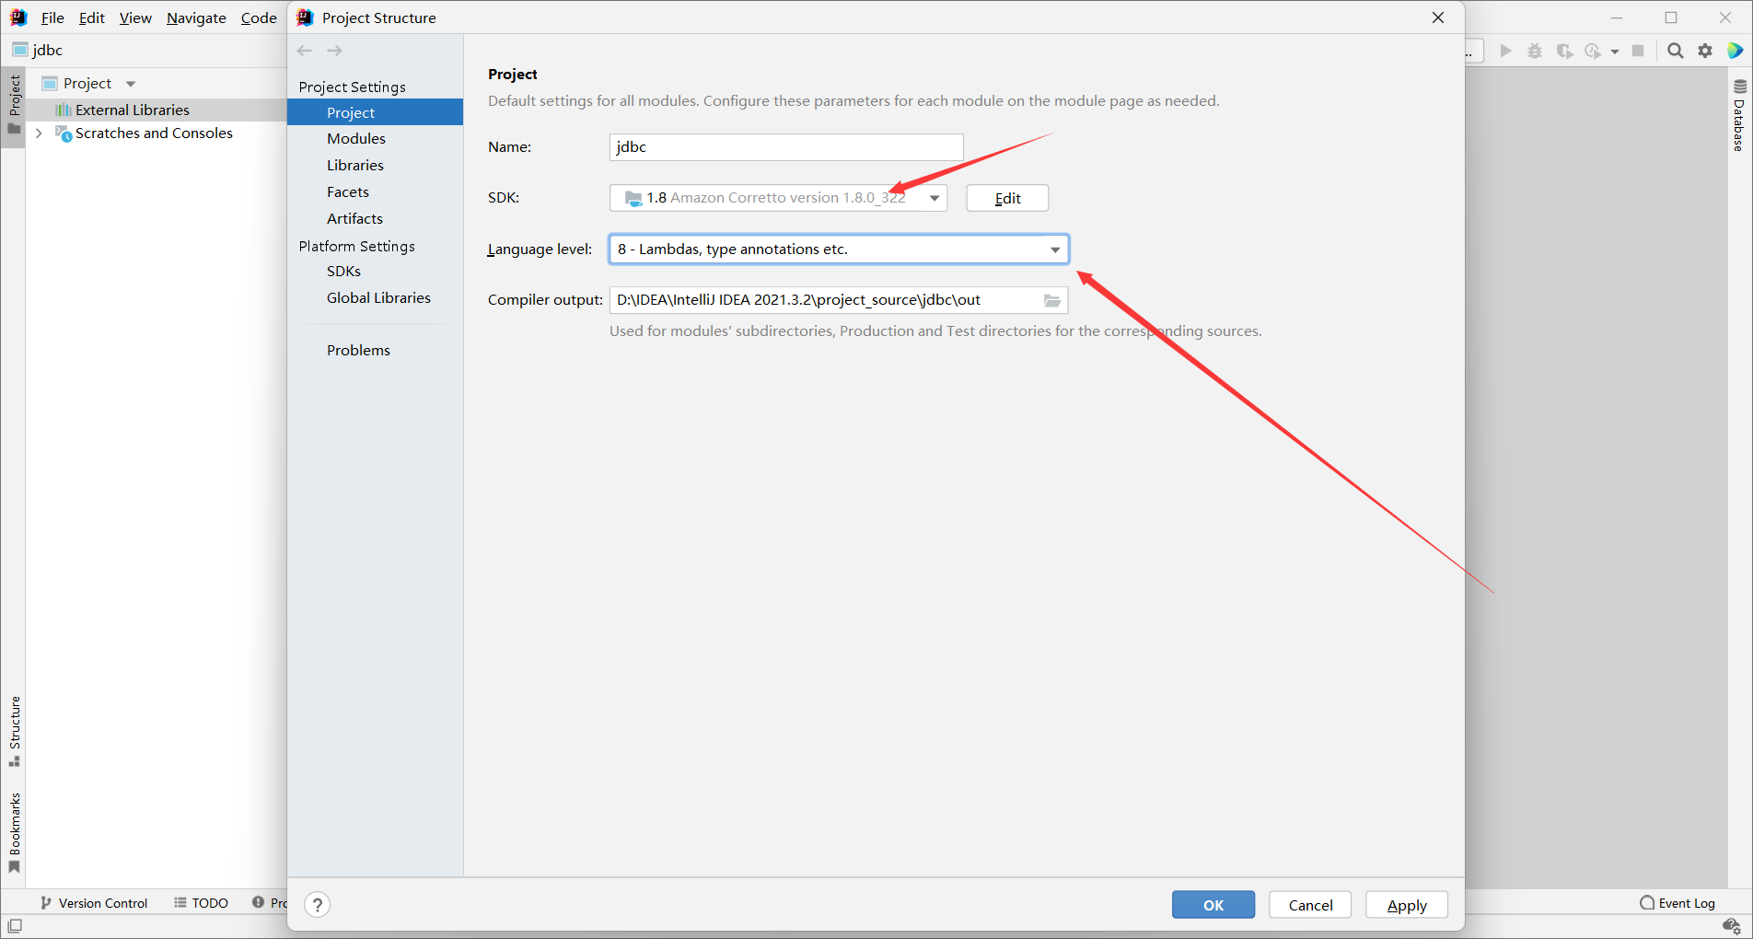Expand the Scratches and Consoles node

pos(39,133)
